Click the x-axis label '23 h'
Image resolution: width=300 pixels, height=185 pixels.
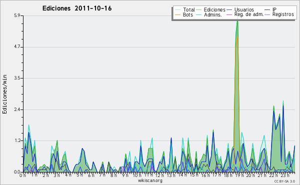285,175
